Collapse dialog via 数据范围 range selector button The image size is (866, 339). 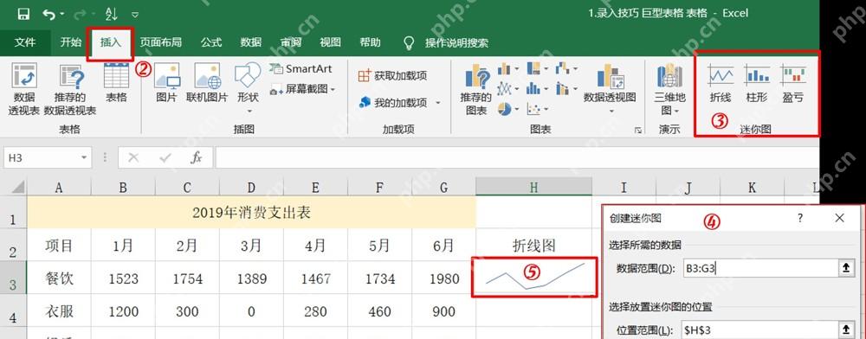[x=845, y=268]
